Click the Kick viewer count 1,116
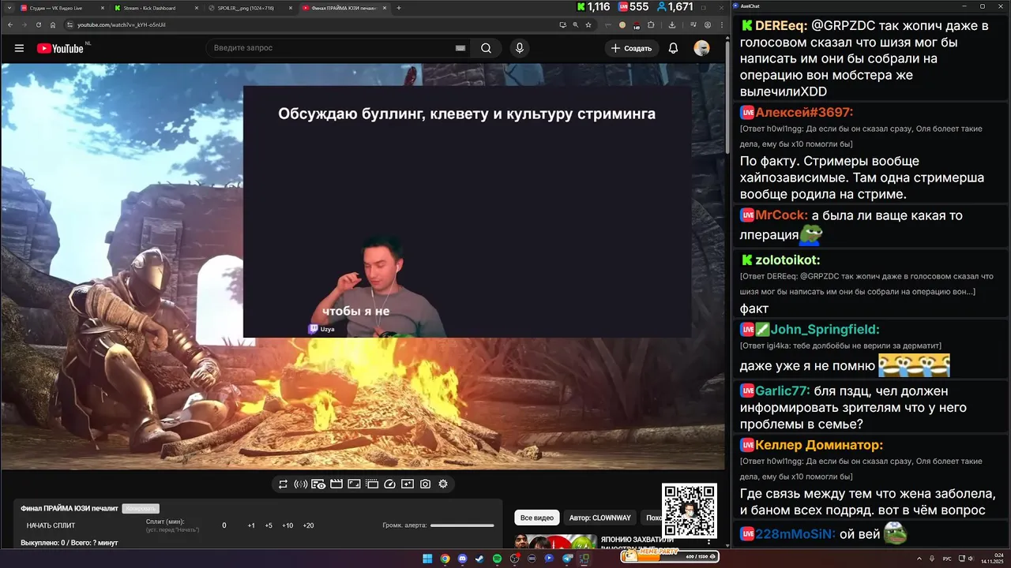The image size is (1011, 568). 593,7
